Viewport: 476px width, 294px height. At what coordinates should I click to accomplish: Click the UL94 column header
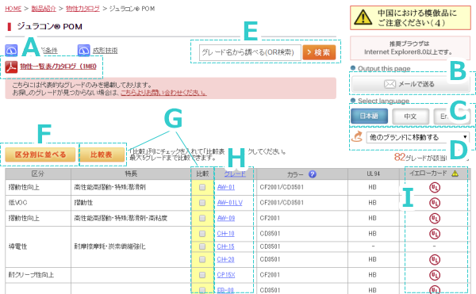373,174
